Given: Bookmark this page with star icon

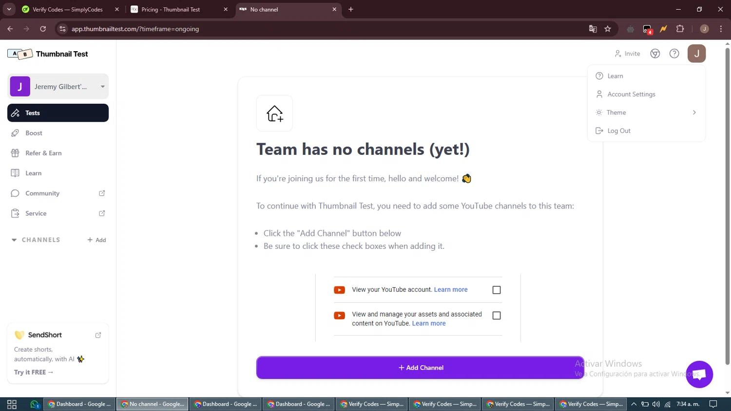Looking at the screenshot, I should pyautogui.click(x=608, y=29).
